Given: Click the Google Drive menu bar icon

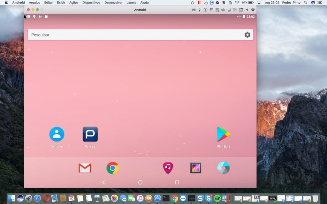Looking at the screenshot, I should [217, 3].
